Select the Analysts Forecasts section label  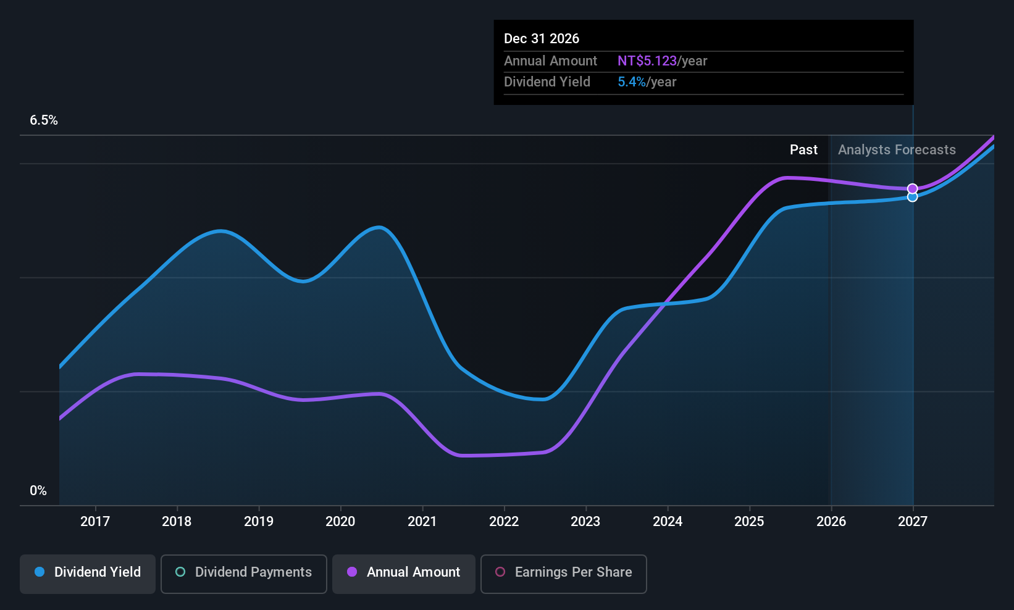(897, 149)
